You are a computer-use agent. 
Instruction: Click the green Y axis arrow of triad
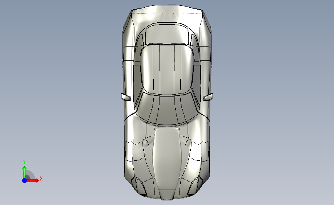point(24,172)
